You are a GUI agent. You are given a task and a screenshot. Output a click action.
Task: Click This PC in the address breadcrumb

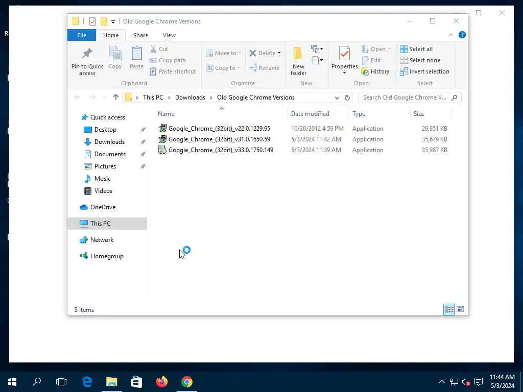click(x=153, y=97)
